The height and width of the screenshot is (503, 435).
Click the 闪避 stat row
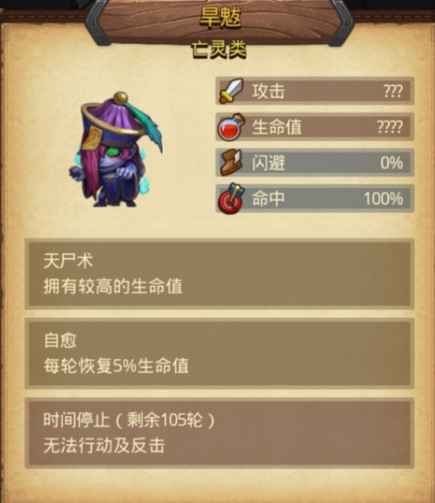pyautogui.click(x=314, y=163)
